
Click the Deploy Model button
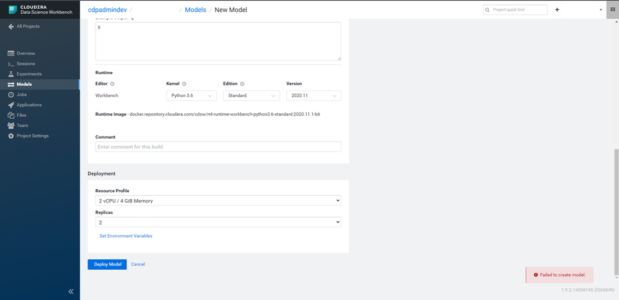[x=107, y=265]
